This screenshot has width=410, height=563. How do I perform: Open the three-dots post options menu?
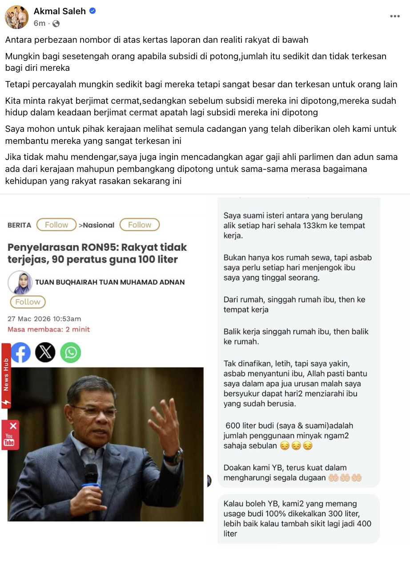point(394,16)
